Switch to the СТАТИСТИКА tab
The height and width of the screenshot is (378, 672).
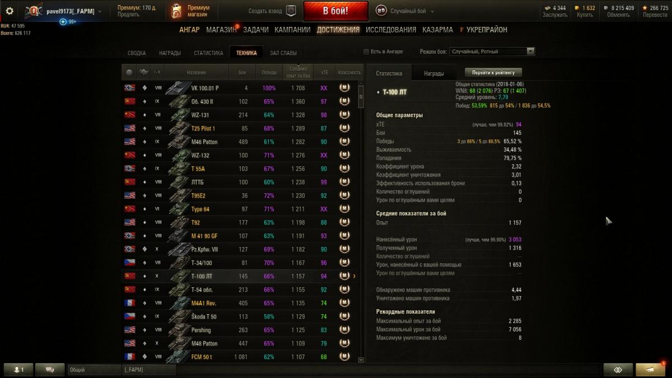[x=208, y=53]
